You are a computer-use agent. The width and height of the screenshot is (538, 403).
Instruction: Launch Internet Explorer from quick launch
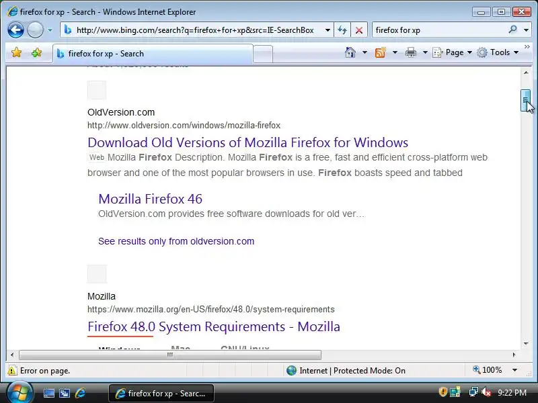(80, 394)
